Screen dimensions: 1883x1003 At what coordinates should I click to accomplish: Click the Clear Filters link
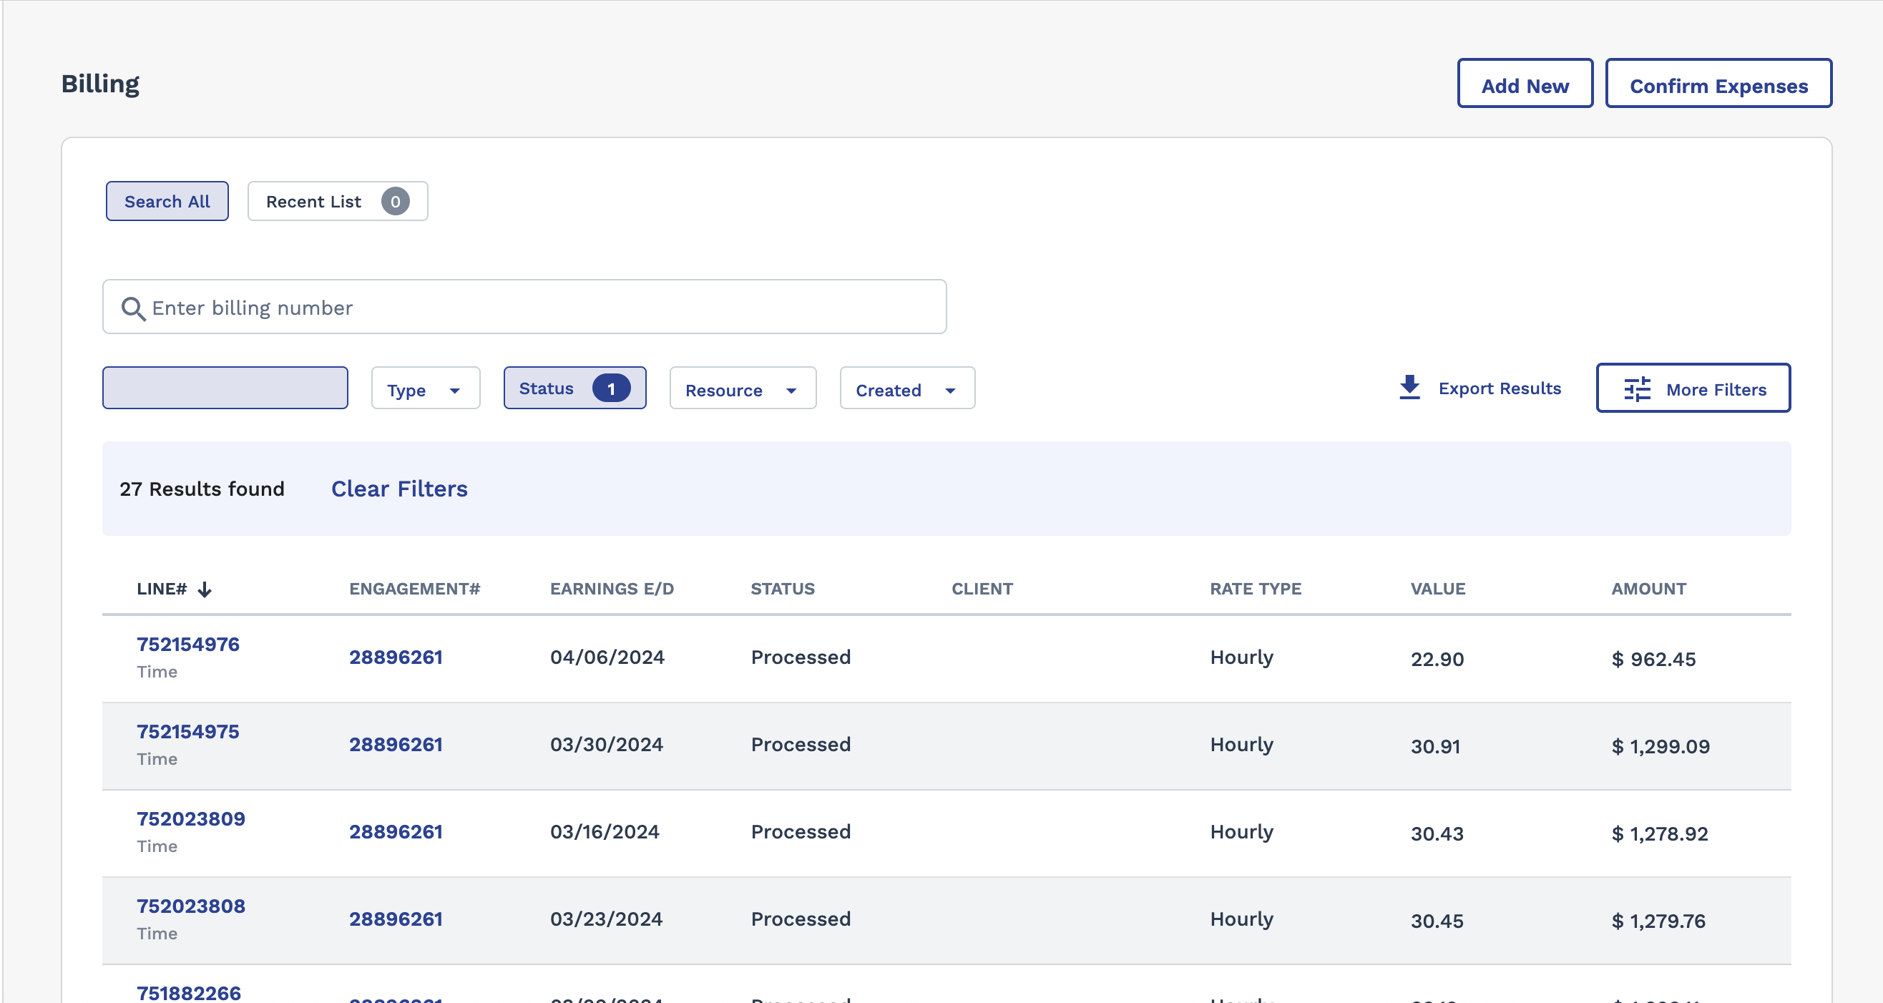coord(399,489)
